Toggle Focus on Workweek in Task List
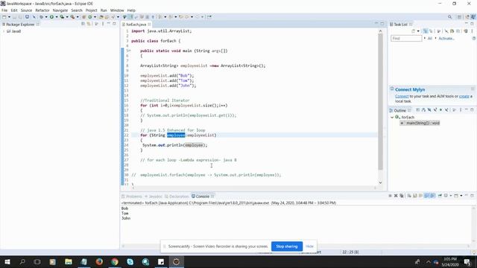 pyautogui.click(x=439, y=31)
